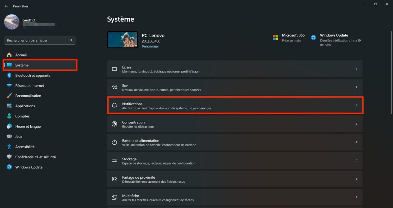Click the Son speaker icon
Image resolution: width=393 pixels, height=208 pixels.
114,87
